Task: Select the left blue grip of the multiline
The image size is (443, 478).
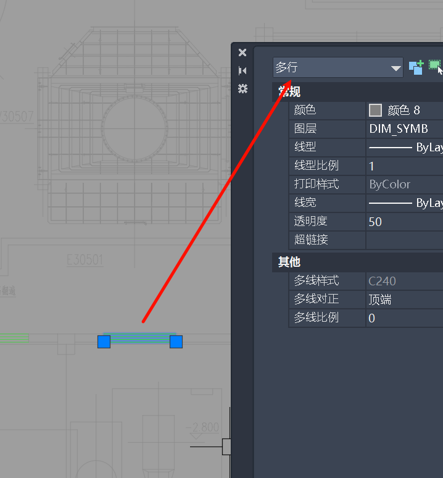Action: click(x=104, y=342)
